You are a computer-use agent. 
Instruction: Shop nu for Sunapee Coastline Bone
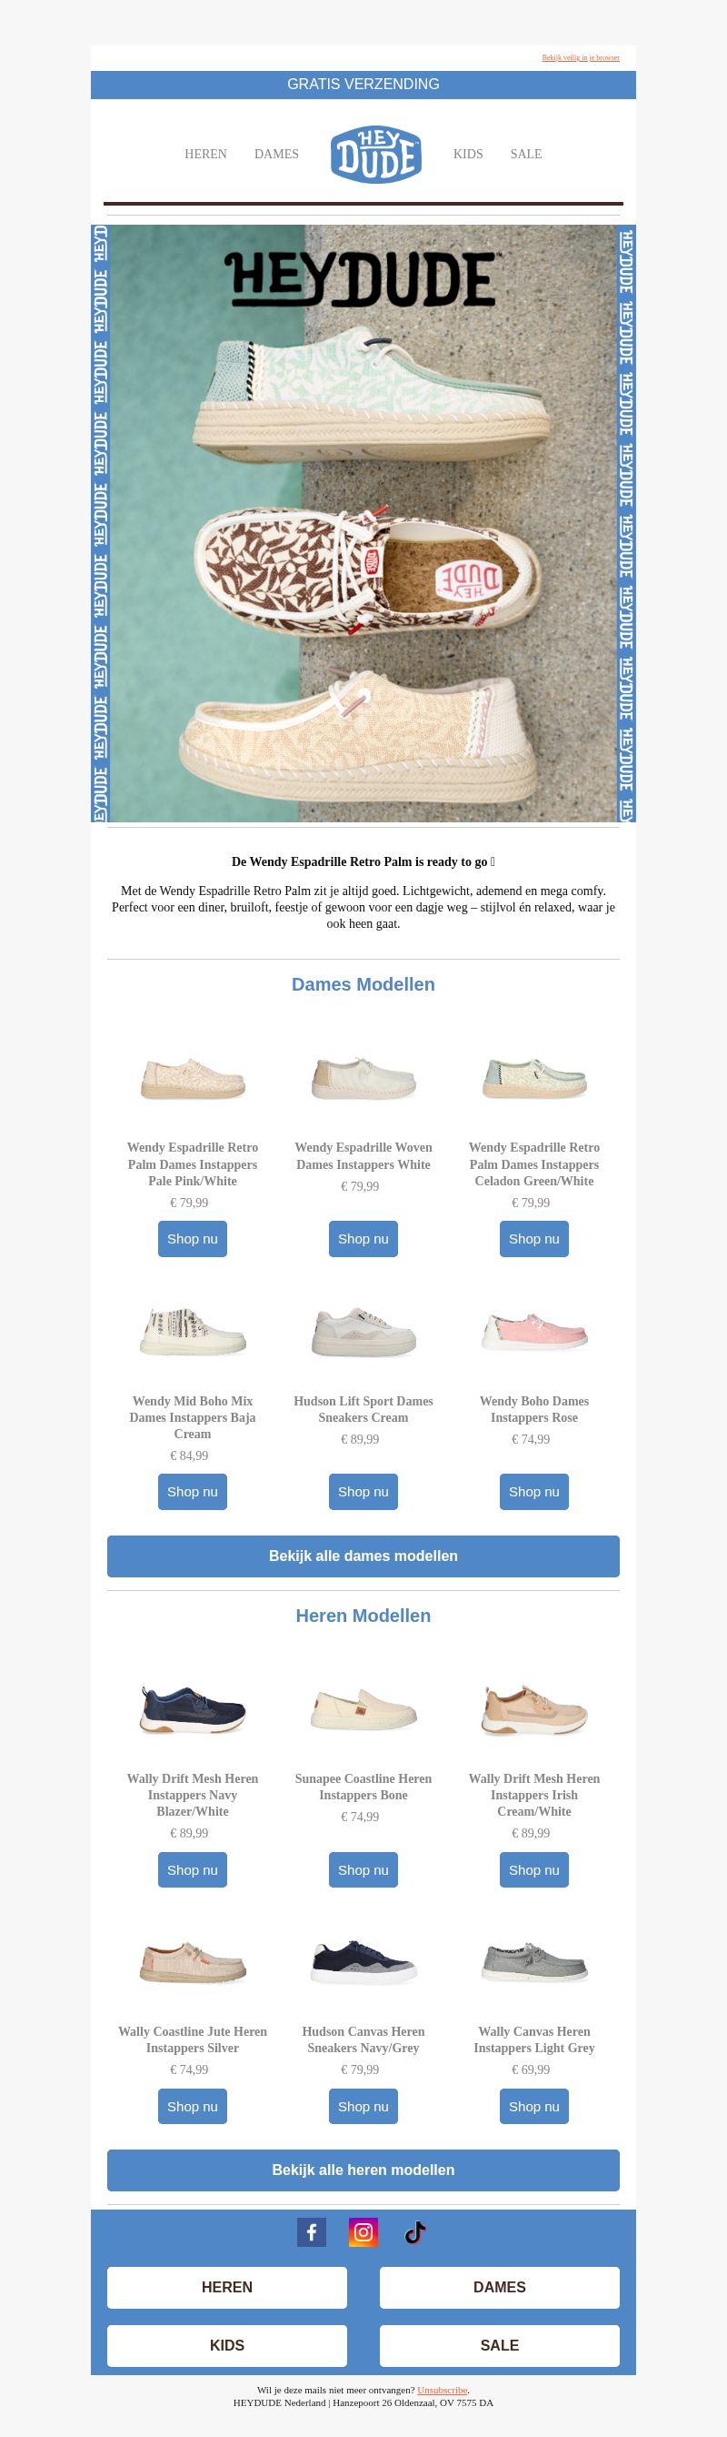(x=363, y=1869)
